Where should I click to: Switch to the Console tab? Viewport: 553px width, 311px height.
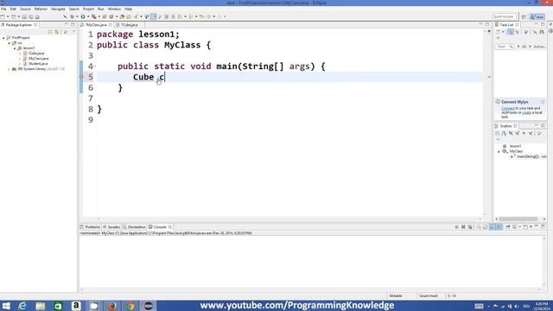tap(160, 226)
